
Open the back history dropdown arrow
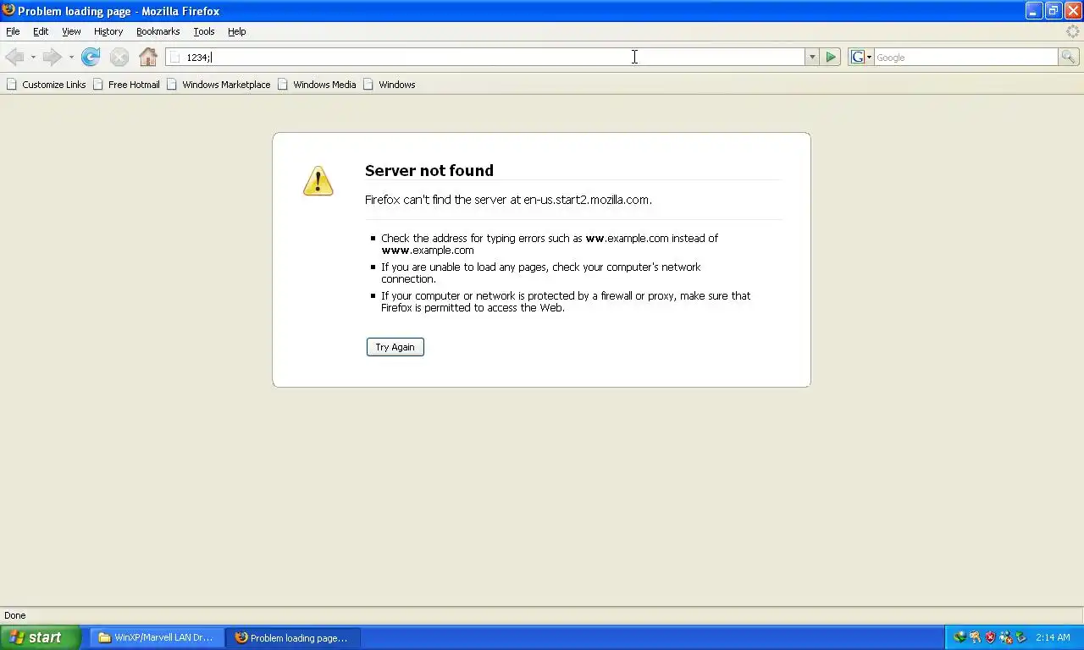coord(33,58)
